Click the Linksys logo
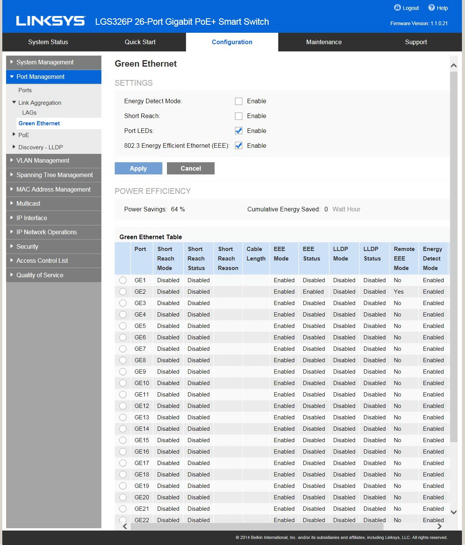The image size is (465, 545). [x=51, y=21]
